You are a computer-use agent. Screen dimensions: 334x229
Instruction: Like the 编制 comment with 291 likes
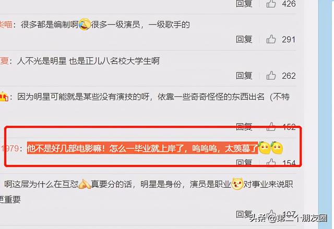coord(271,39)
